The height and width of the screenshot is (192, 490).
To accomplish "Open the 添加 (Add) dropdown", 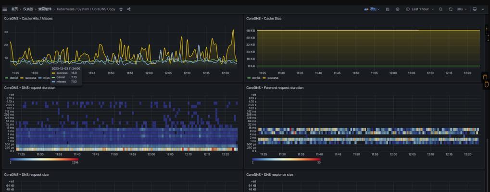I will (x=372, y=9).
